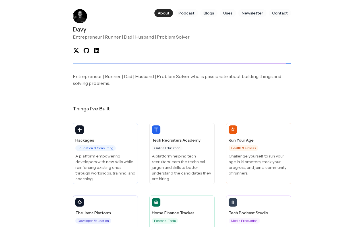Click Davy's profile avatar photo
This screenshot has width=364, height=227.
click(x=80, y=16)
